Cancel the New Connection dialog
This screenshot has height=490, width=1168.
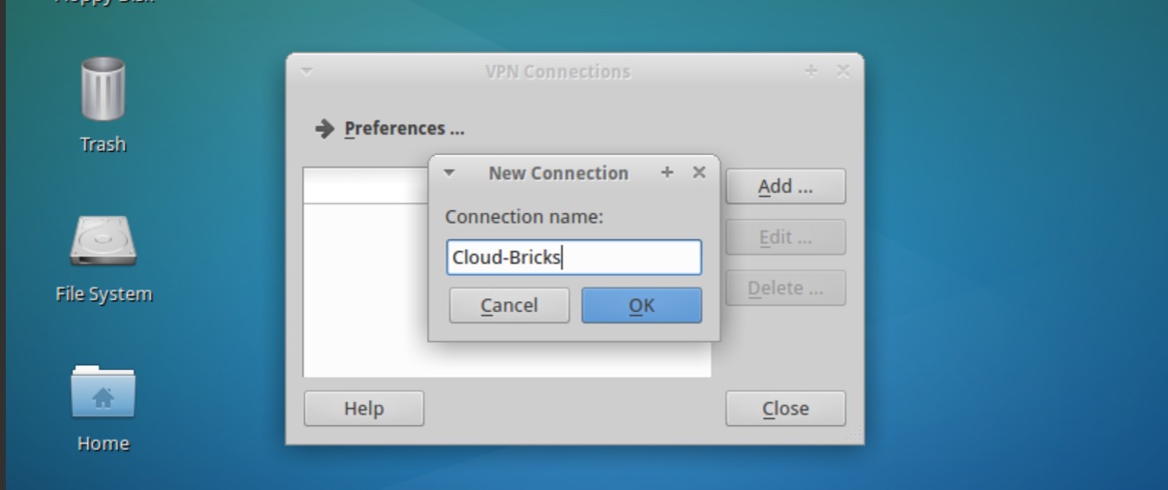tap(509, 305)
